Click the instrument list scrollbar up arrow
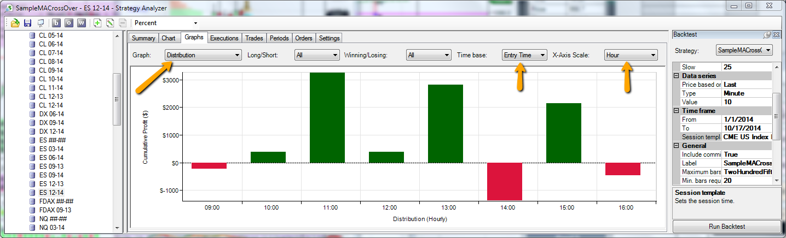This screenshot has width=786, height=238. [x=117, y=35]
